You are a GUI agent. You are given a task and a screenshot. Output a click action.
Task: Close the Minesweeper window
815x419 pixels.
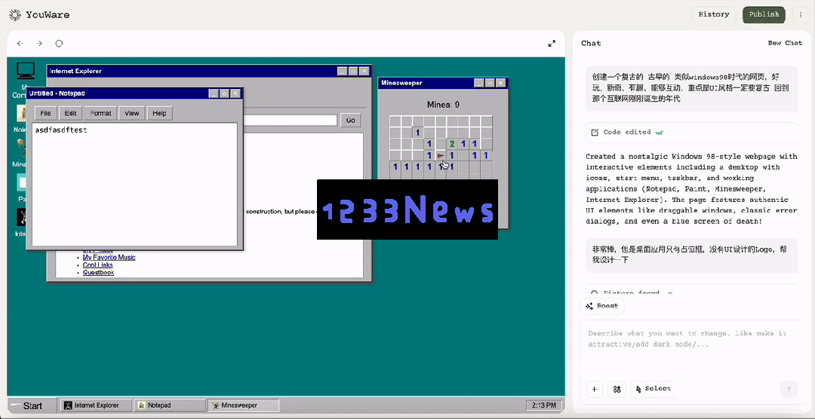click(500, 83)
